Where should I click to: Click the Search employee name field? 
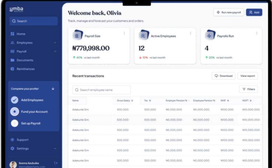coord(101,90)
